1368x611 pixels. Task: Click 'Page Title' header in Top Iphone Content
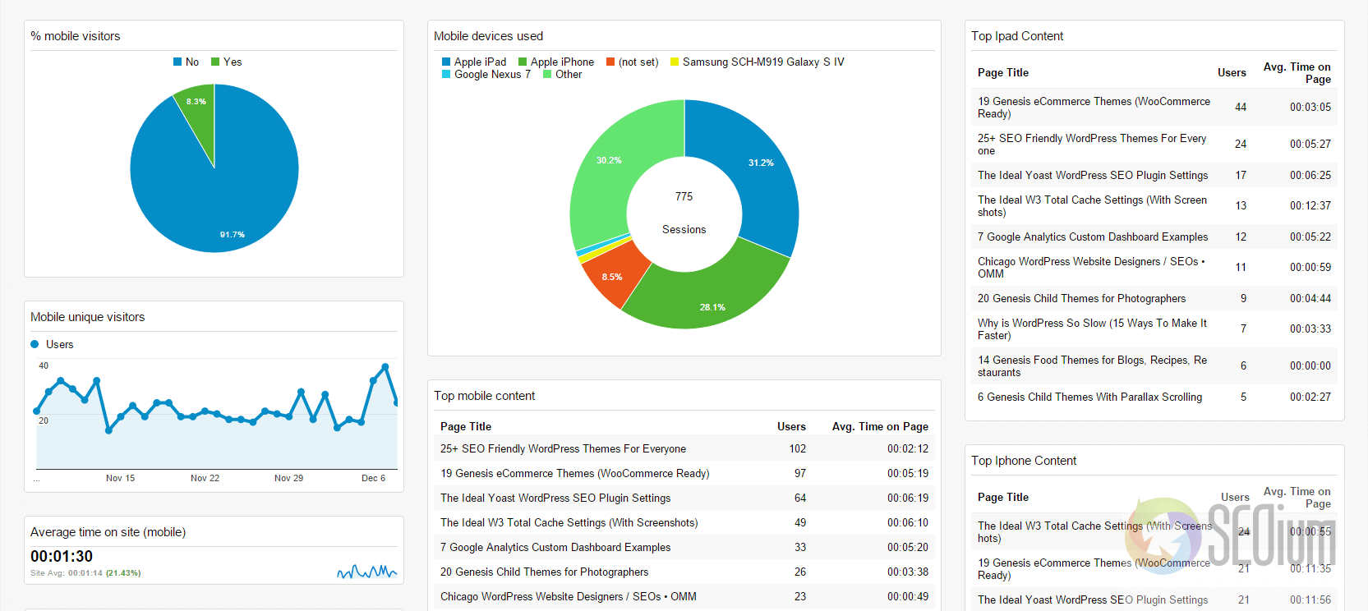coord(1002,497)
